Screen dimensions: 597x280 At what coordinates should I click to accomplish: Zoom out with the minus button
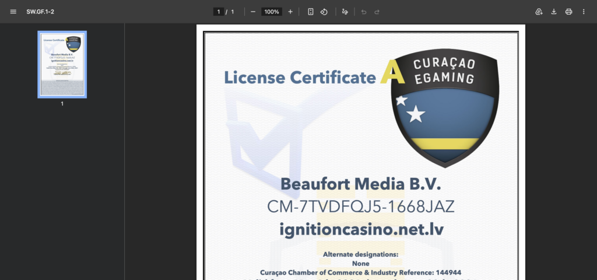point(253,12)
